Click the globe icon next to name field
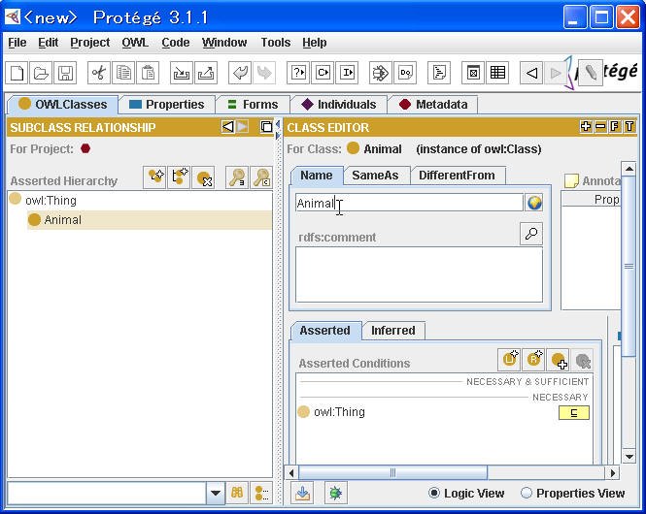Viewport: 646px width, 514px height. coord(533,203)
